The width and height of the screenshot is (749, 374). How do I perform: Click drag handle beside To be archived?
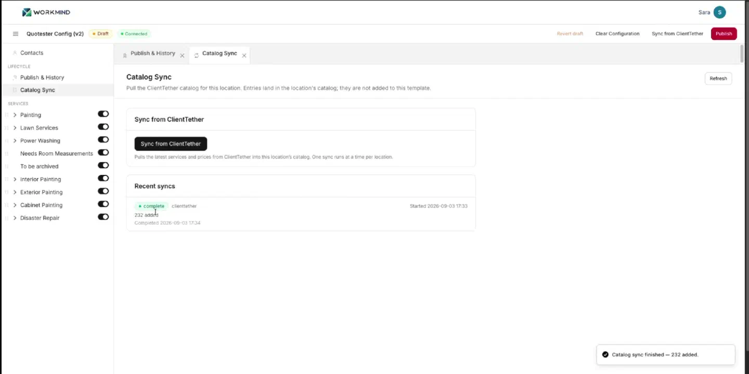point(7,166)
